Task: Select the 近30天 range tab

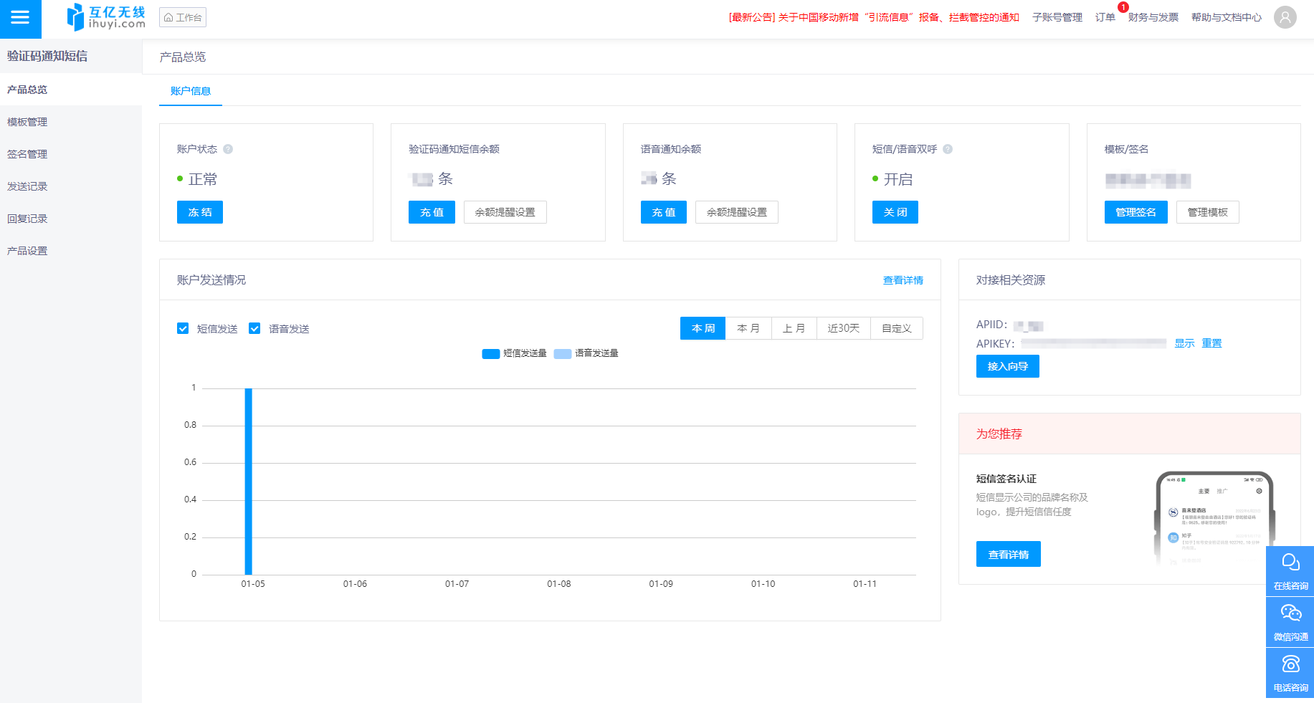Action: click(x=844, y=328)
